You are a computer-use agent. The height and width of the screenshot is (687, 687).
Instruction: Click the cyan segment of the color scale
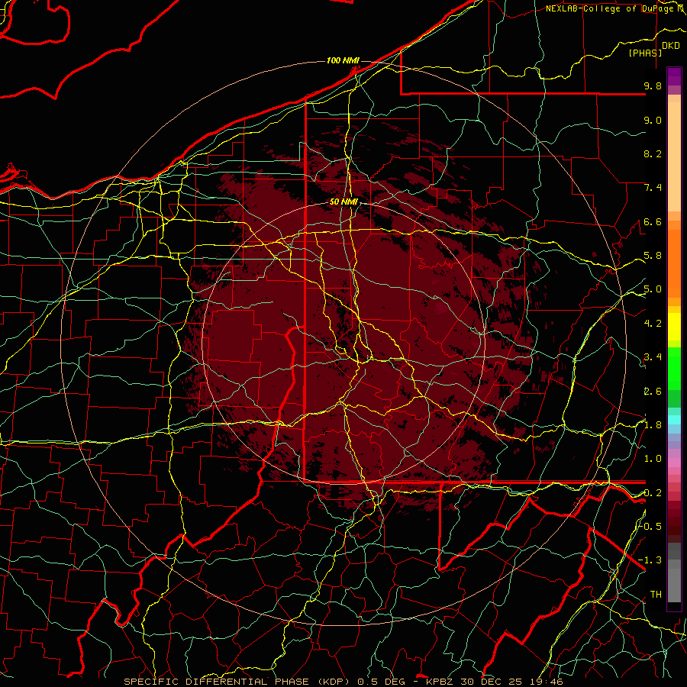point(674,420)
